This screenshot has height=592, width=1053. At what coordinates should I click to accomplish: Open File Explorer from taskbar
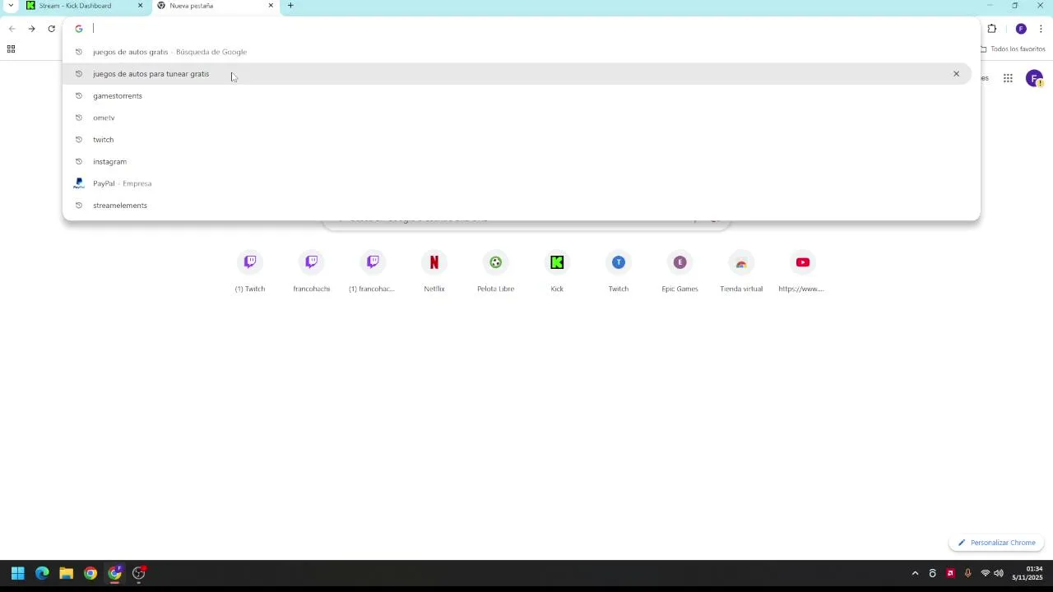point(66,573)
